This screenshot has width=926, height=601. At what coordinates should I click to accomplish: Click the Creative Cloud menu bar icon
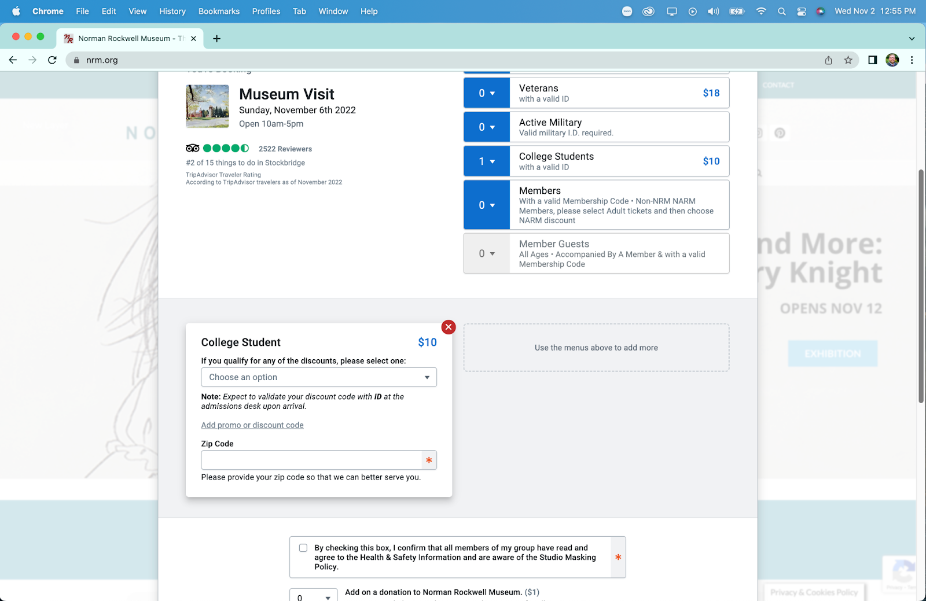tap(648, 11)
